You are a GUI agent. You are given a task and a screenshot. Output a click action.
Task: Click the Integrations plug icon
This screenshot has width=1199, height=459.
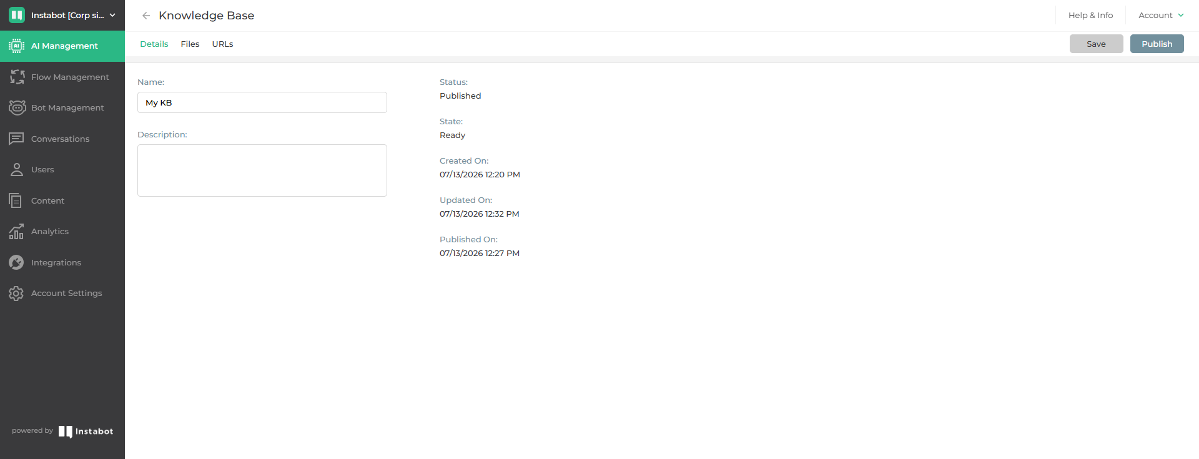[x=17, y=262]
